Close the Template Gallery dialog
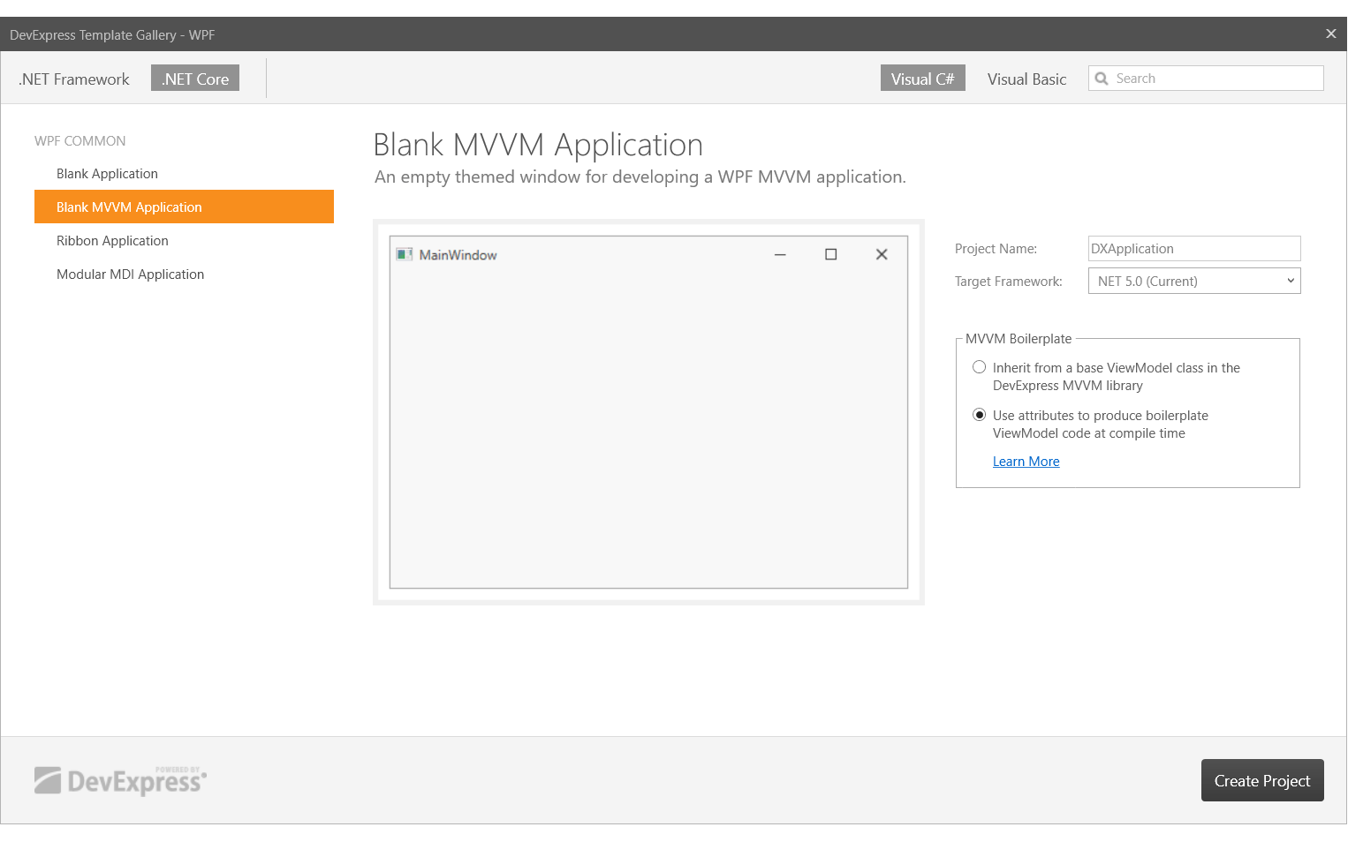The width and height of the screenshot is (1348, 842). click(1330, 34)
